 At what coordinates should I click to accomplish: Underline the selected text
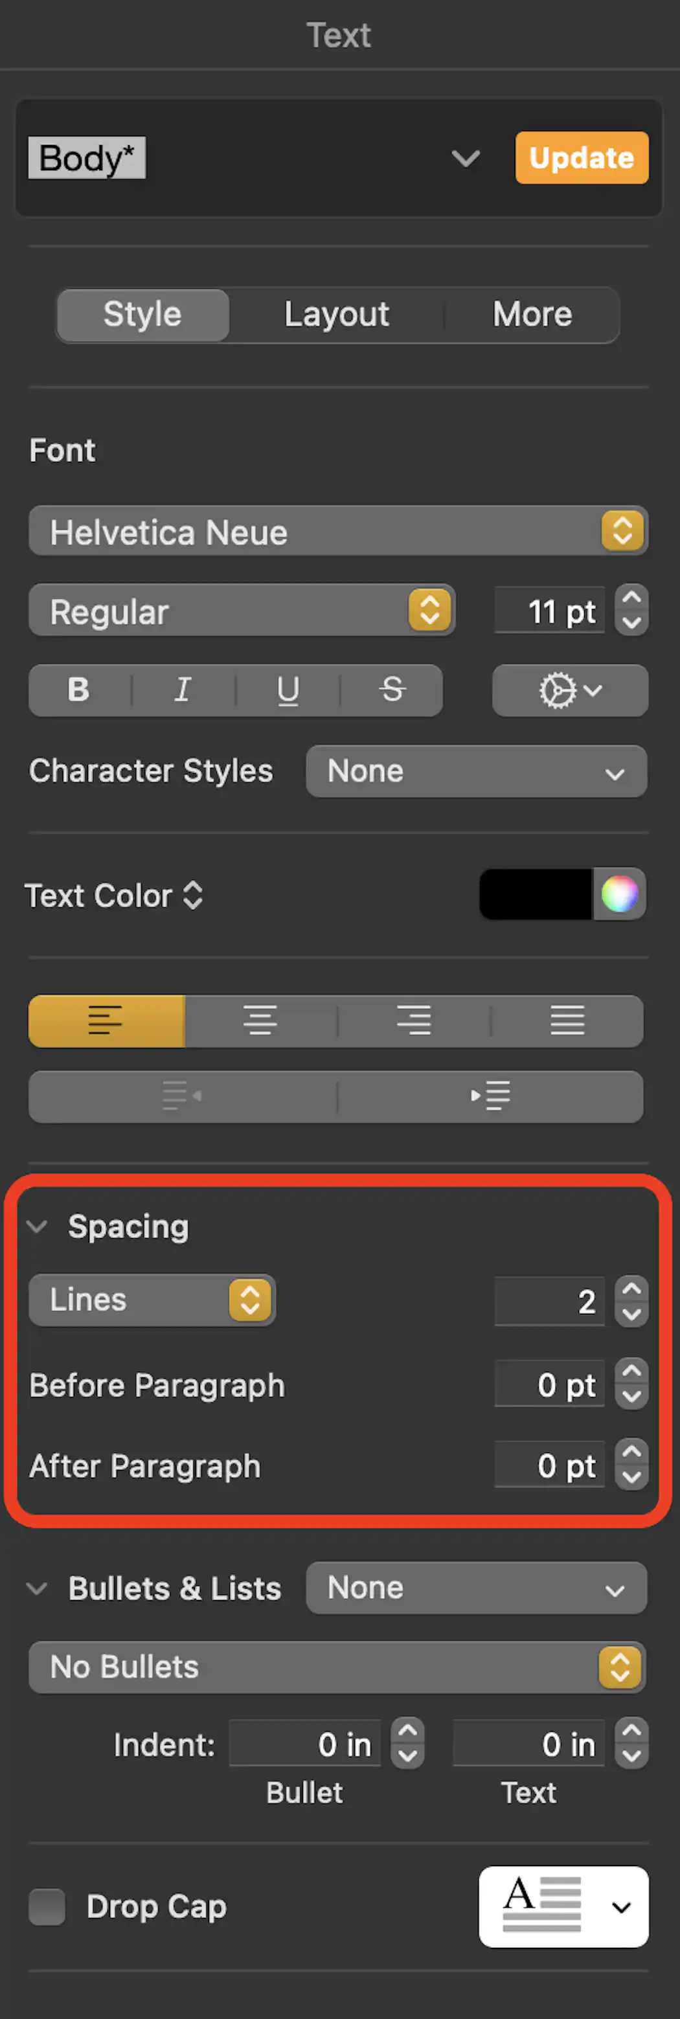point(287,690)
